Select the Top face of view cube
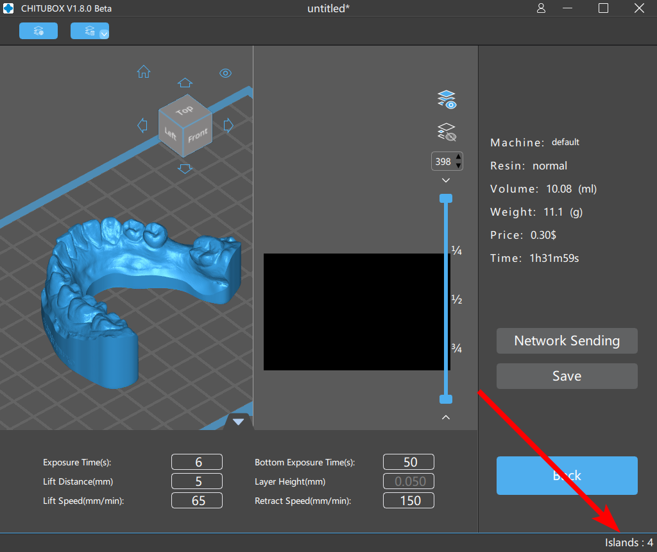657x552 pixels. coord(184,110)
